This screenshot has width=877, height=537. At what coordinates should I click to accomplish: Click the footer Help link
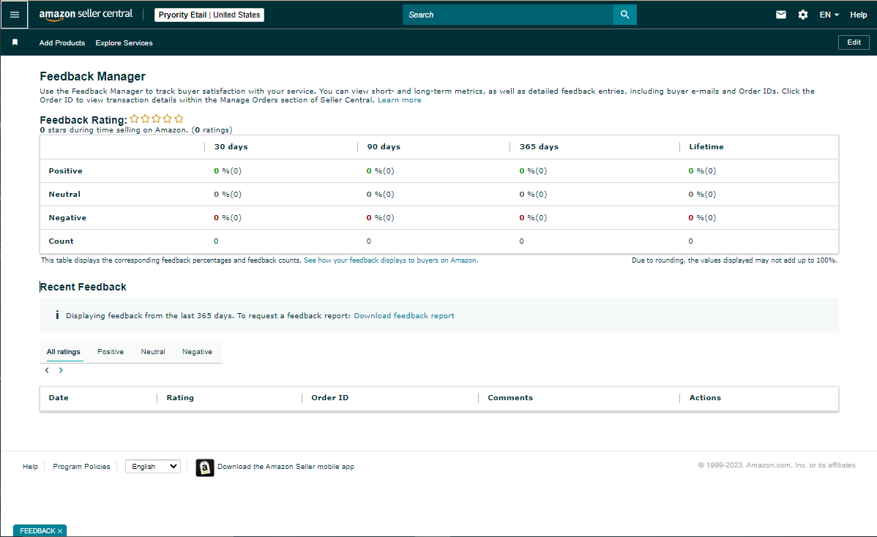[x=30, y=467]
